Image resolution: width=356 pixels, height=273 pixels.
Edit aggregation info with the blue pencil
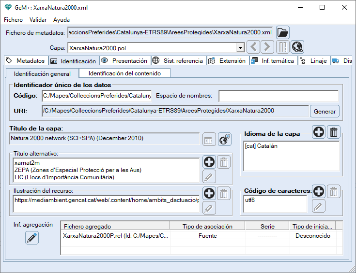point(32,238)
